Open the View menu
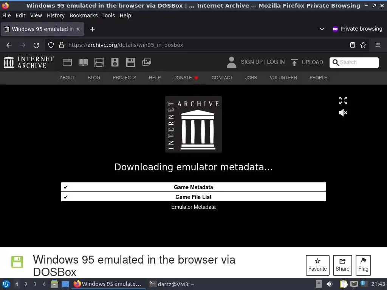 click(x=36, y=15)
